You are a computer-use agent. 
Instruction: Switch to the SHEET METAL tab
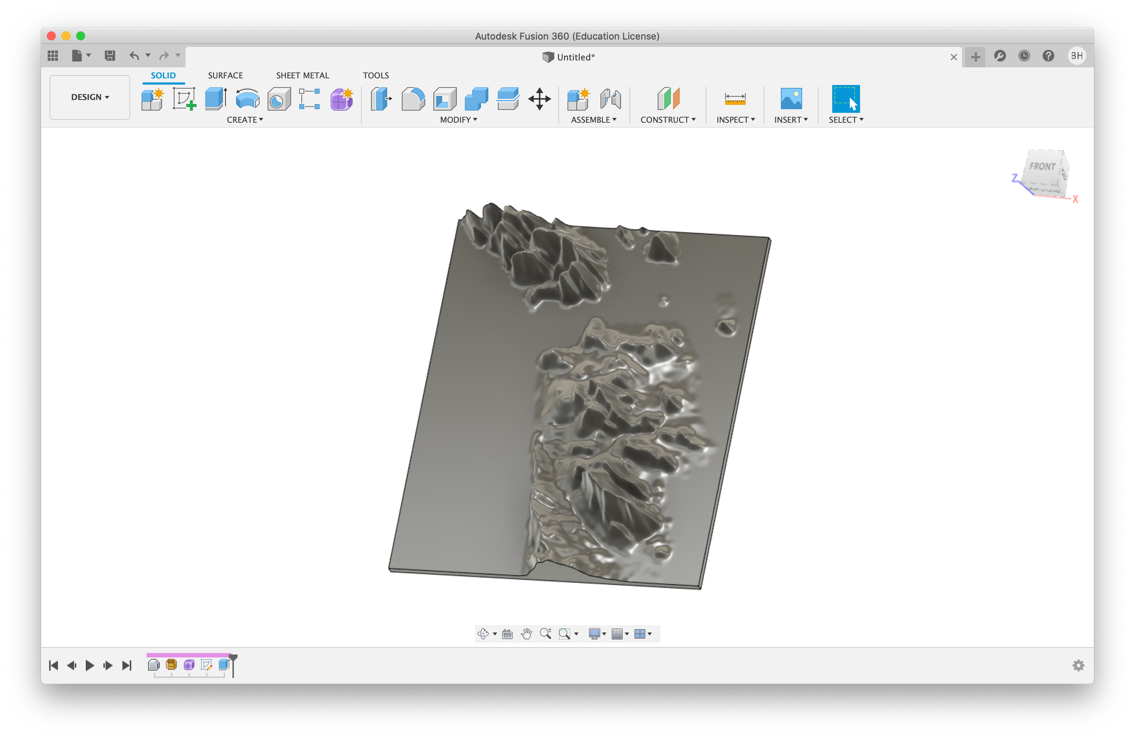click(302, 75)
